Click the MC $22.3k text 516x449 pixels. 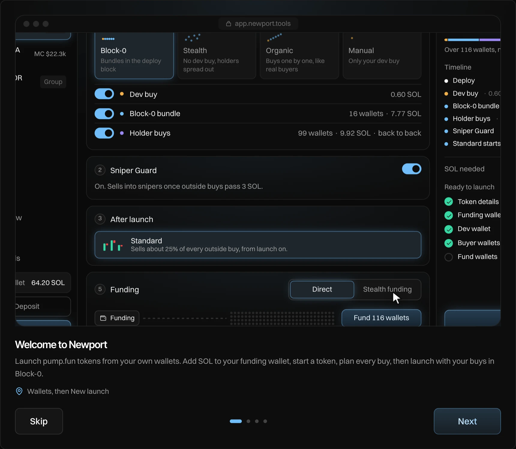pos(50,54)
